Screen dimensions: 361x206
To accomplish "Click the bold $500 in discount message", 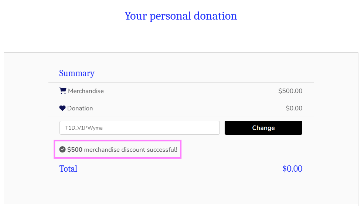I will (x=75, y=150).
